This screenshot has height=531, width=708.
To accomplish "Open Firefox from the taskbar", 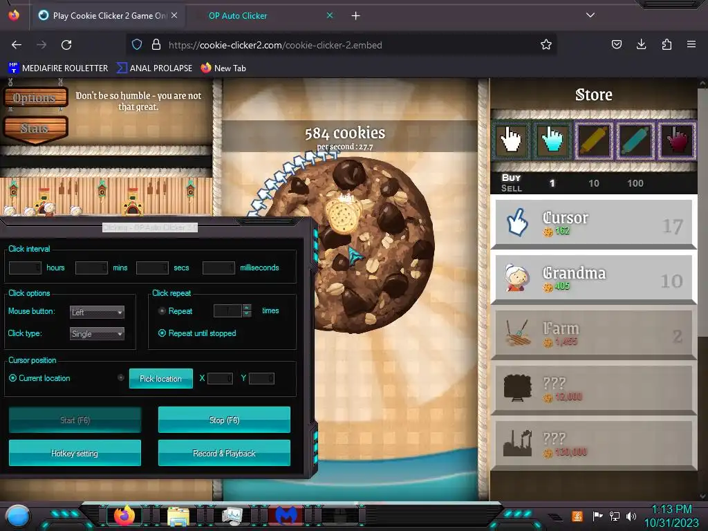I will click(x=124, y=516).
